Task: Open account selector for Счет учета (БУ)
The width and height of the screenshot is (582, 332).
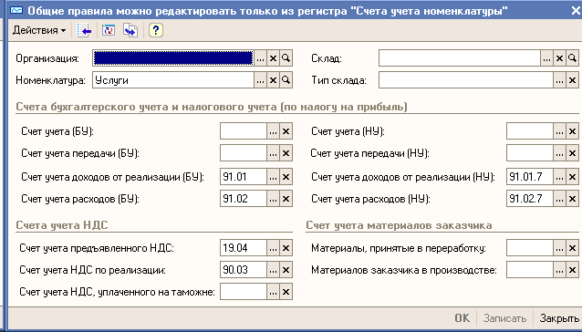Action: point(273,131)
